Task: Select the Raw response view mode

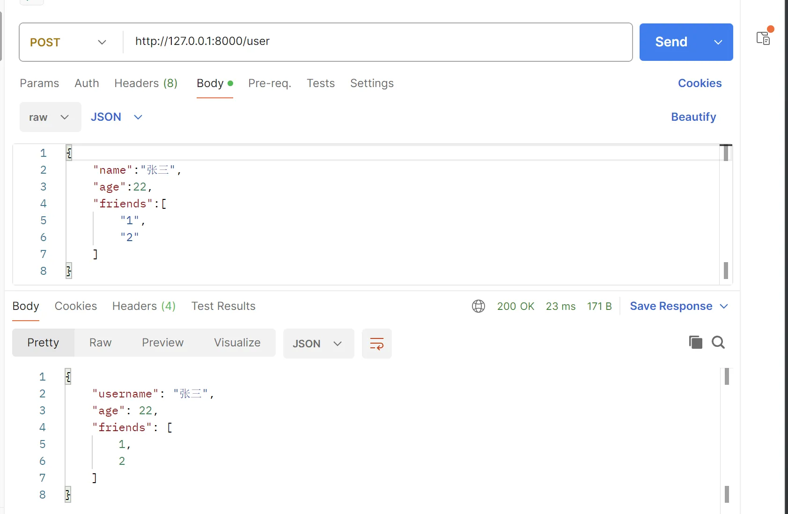Action: click(x=100, y=343)
